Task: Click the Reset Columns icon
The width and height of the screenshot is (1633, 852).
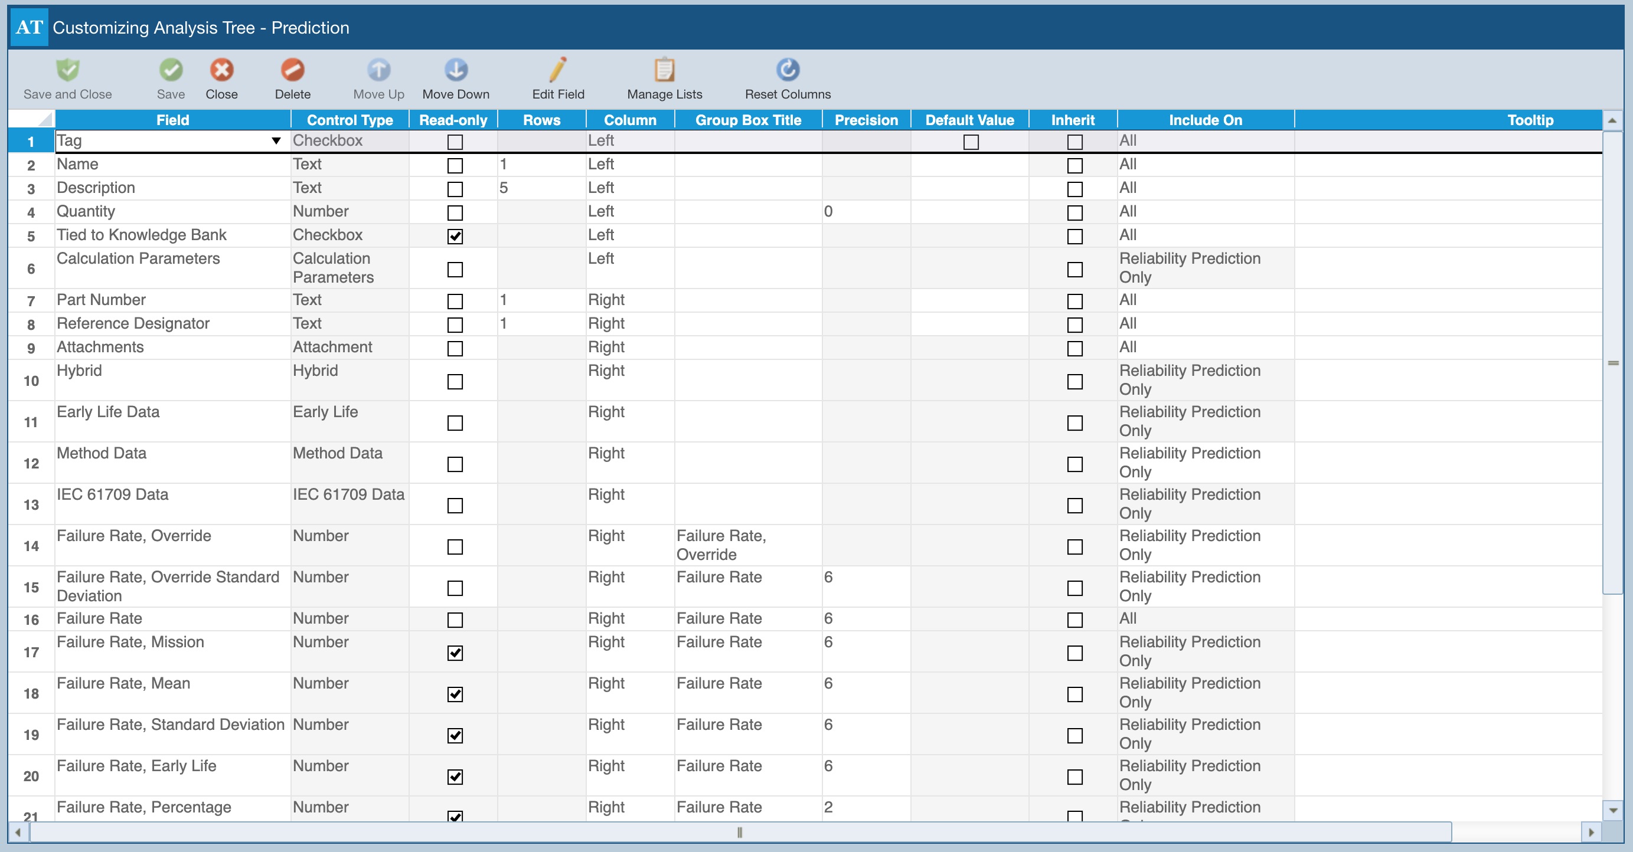Action: (x=788, y=70)
